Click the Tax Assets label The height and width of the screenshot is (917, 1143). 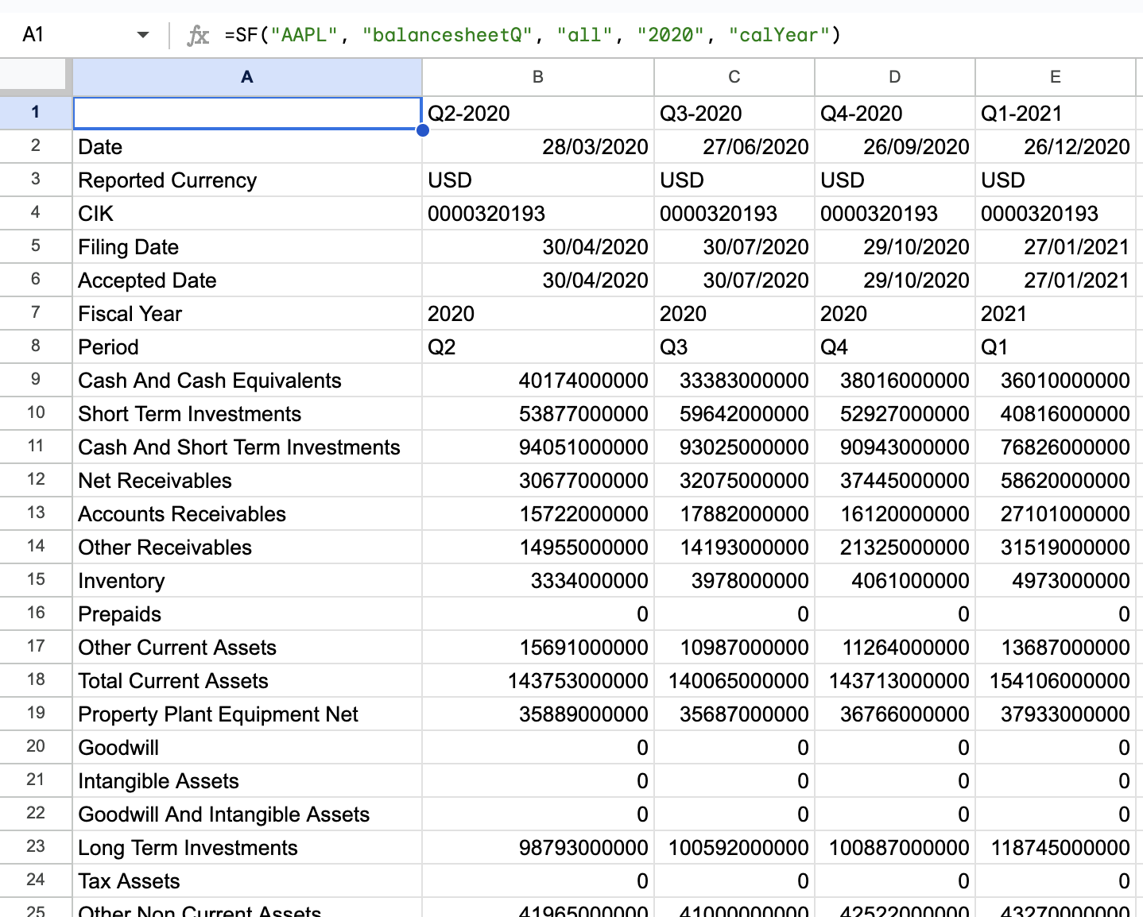coord(247,880)
